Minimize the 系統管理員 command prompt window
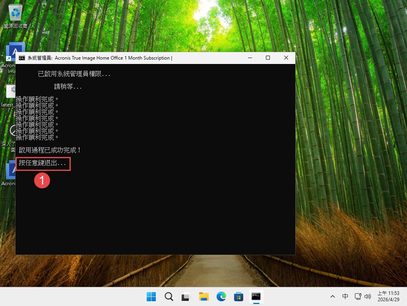This screenshot has height=306, width=407. click(x=250, y=58)
